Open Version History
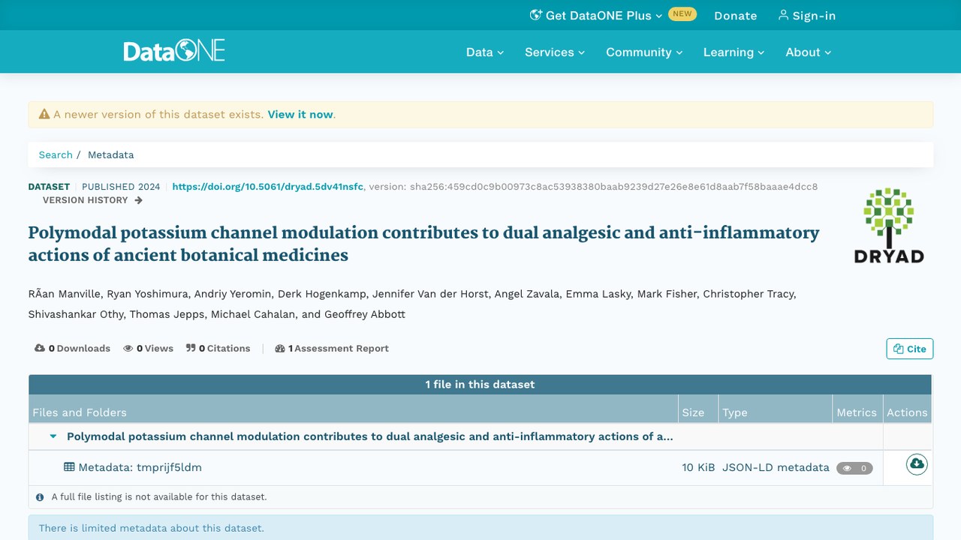This screenshot has height=540, width=961. 92,200
